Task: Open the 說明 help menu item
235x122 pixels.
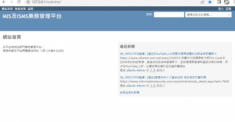Action: point(31,9)
